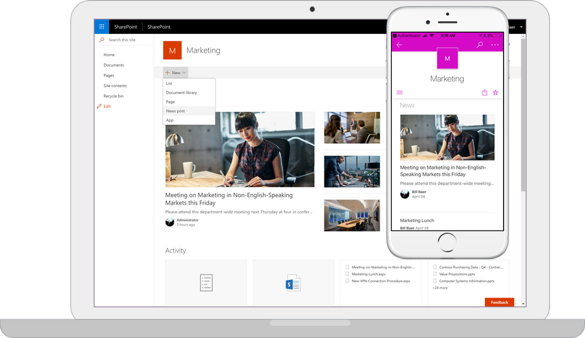Click the +24 more files link
The height and width of the screenshot is (338, 585).
coord(440,288)
